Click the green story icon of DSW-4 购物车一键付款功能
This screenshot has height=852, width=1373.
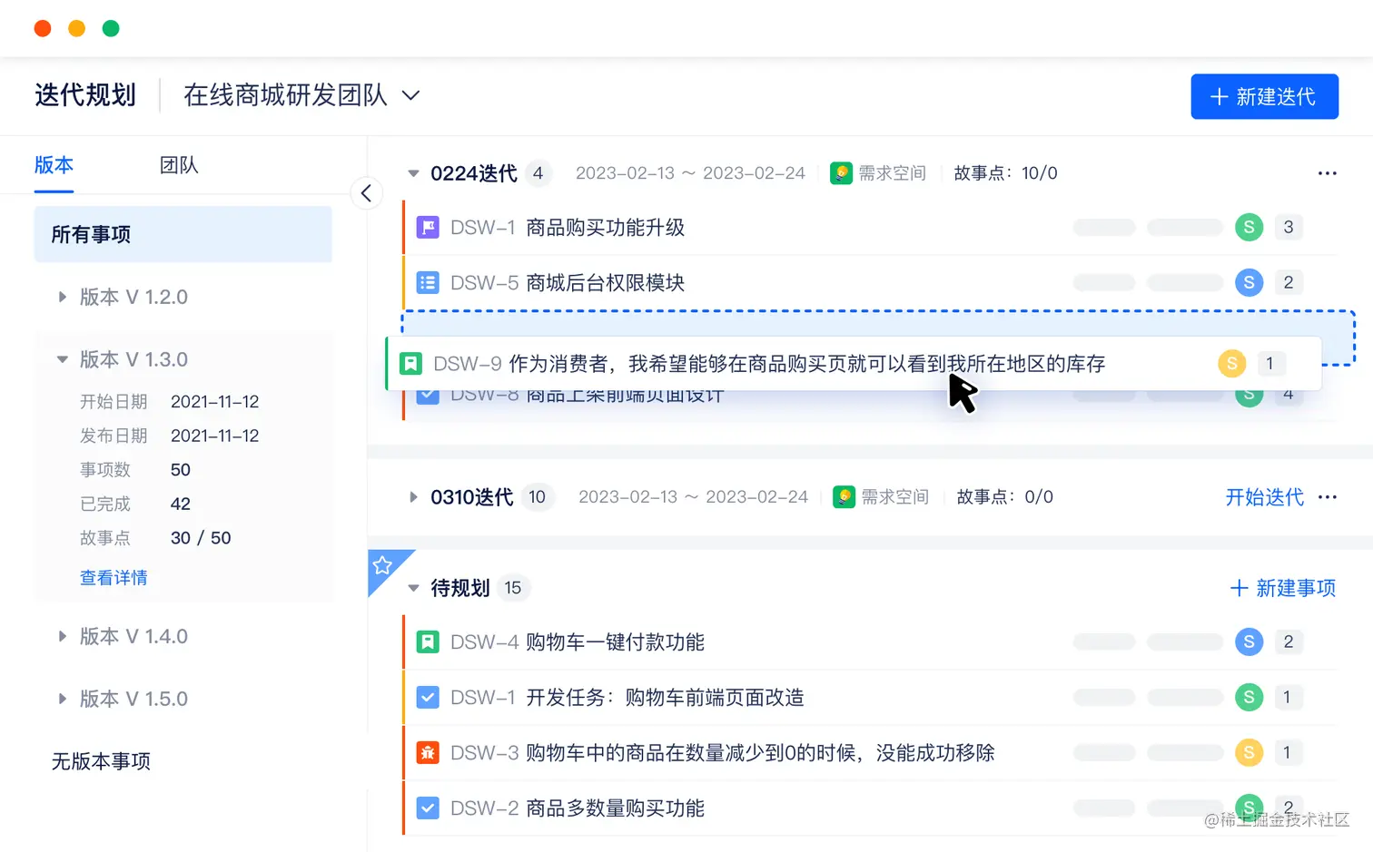428,641
